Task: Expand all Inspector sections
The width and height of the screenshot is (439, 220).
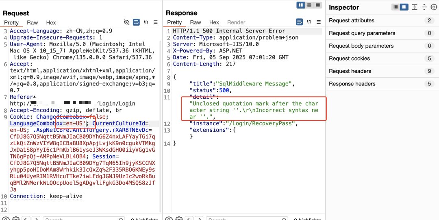Action: click(x=415, y=7)
